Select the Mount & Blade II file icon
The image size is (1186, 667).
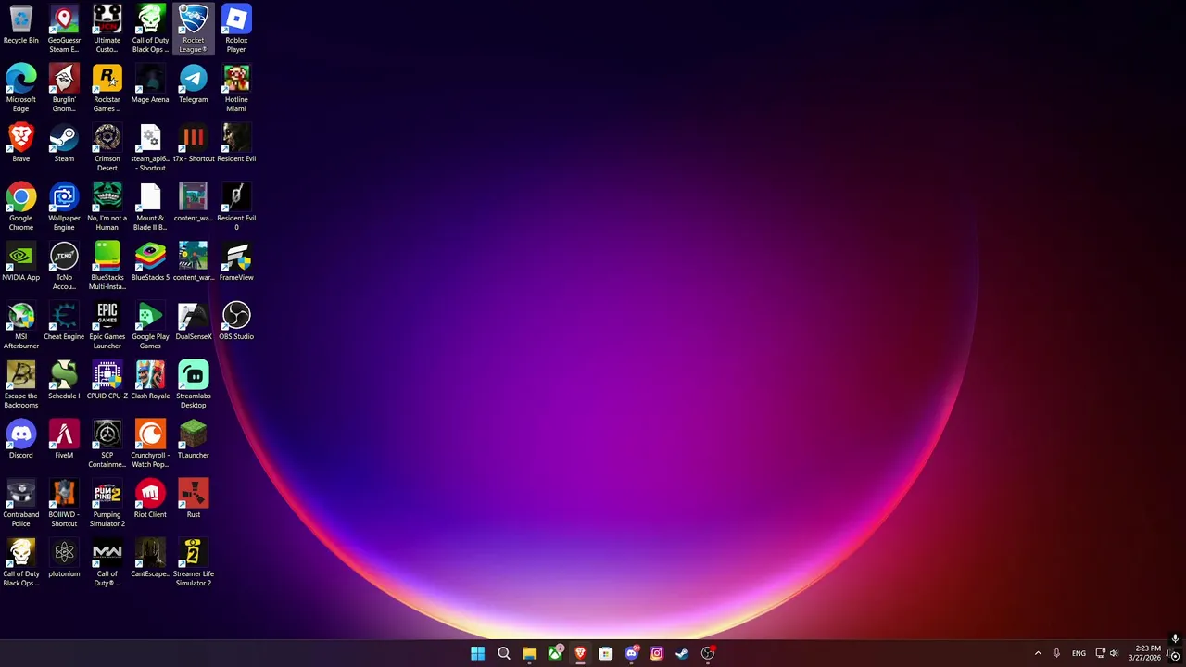coord(150,207)
